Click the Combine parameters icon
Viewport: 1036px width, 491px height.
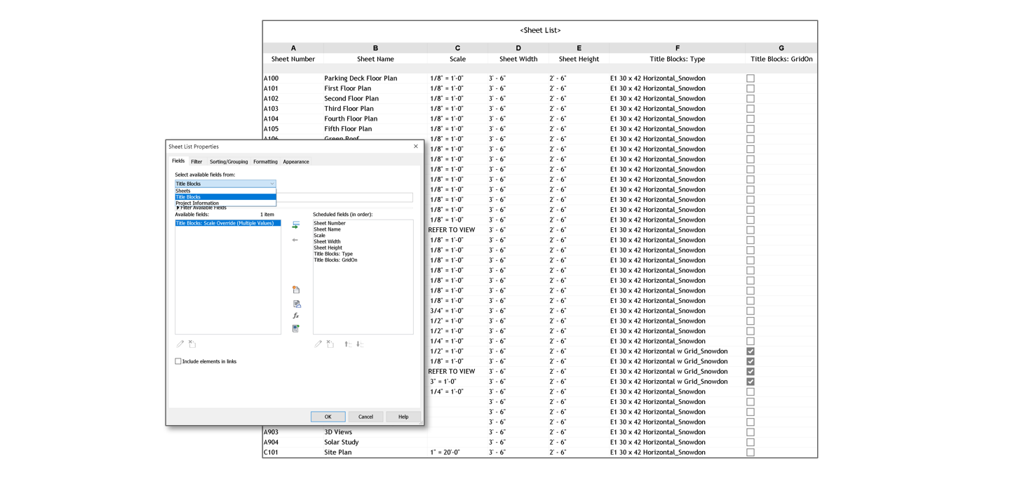pyautogui.click(x=296, y=328)
